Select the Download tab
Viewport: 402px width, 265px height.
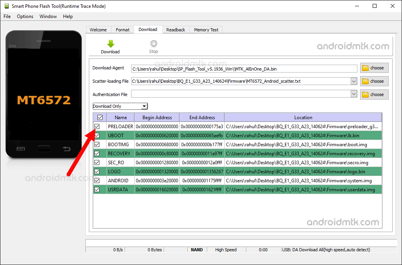click(x=148, y=29)
